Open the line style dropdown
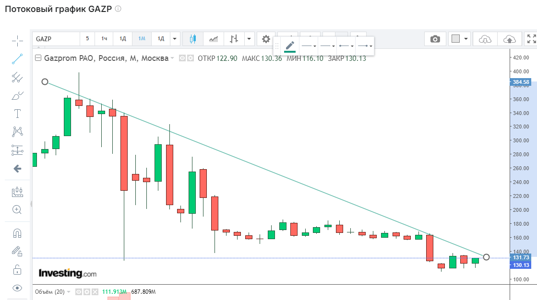This screenshot has width=537, height=300. click(309, 46)
